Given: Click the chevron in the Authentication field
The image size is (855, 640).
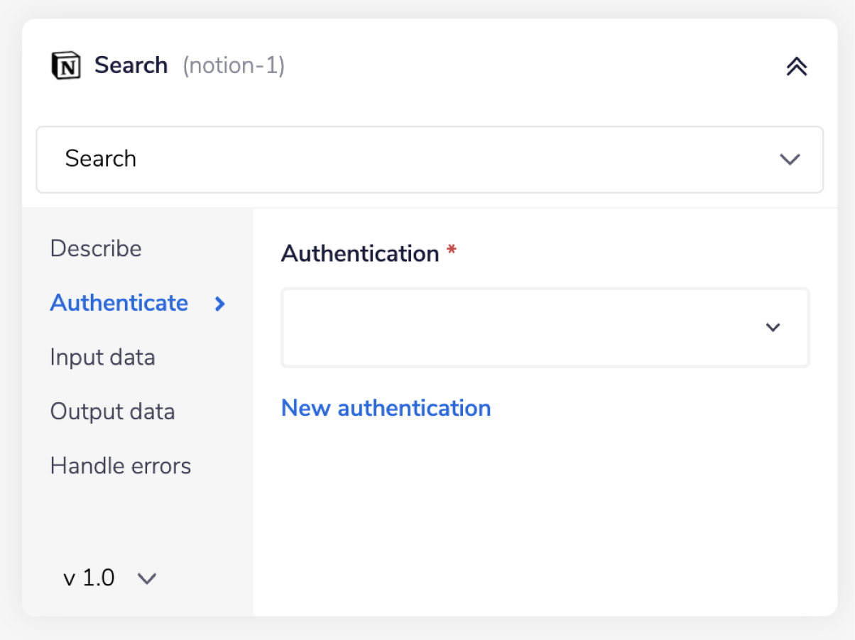Looking at the screenshot, I should tap(773, 327).
